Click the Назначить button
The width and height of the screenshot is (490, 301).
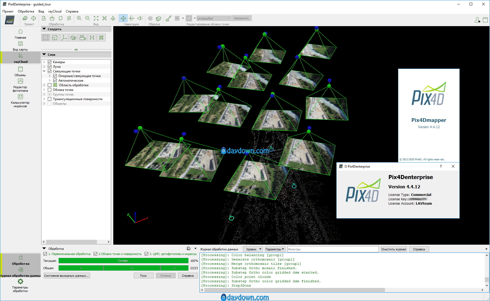(242, 18)
